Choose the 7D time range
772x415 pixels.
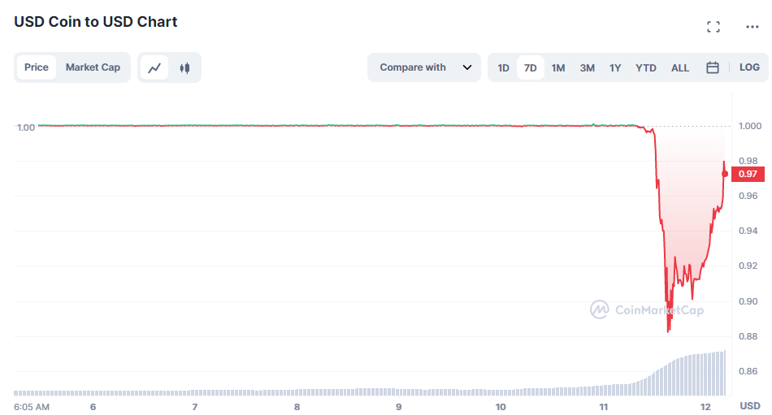coord(531,67)
